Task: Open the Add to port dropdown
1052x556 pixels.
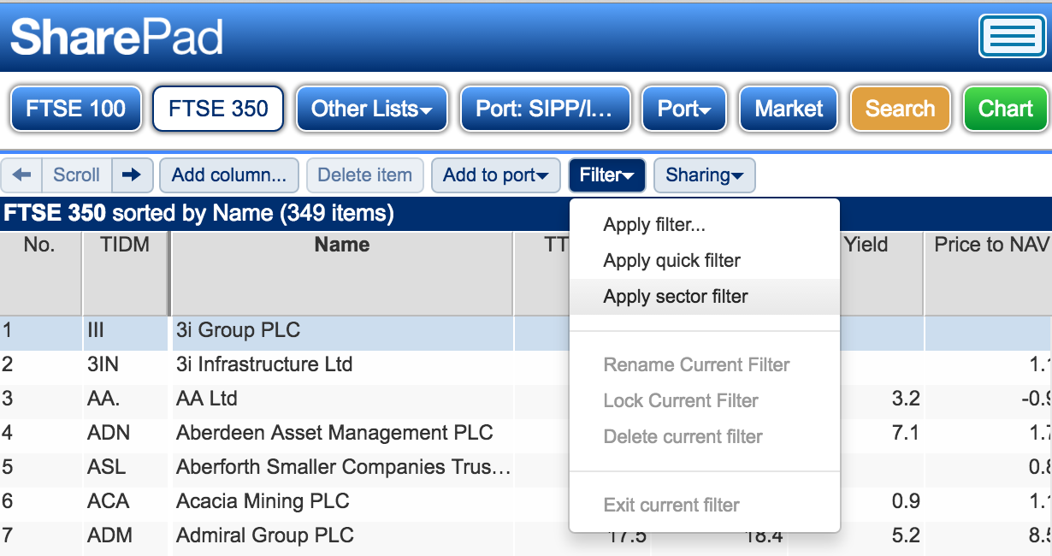Action: tap(496, 175)
